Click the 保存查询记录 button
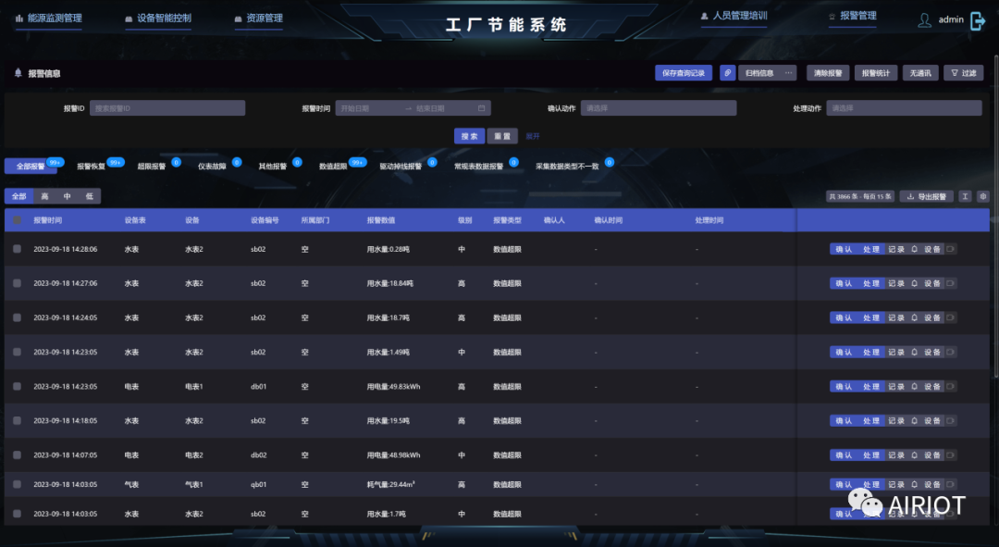The width and height of the screenshot is (999, 547). point(684,73)
